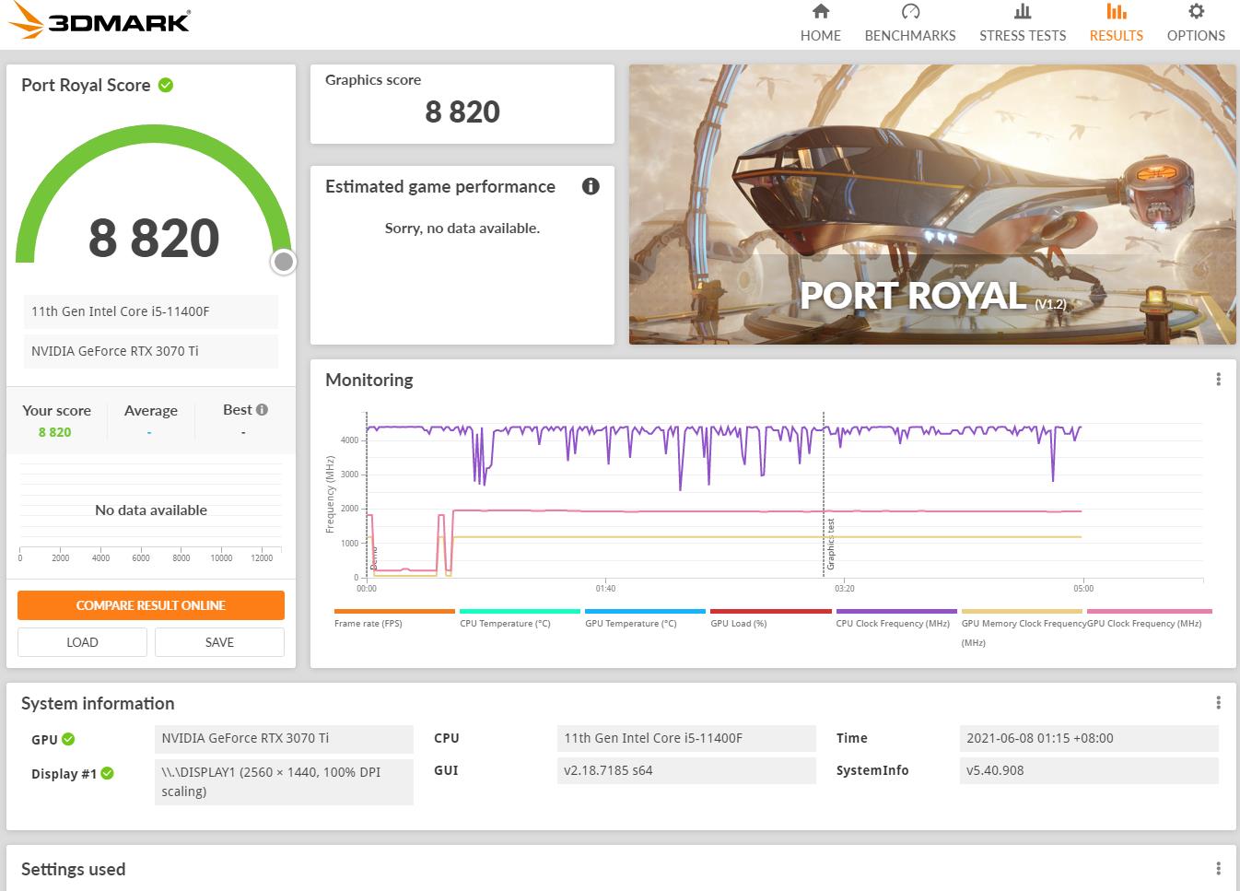
Task: Expand the Settings used three-dot menu
Action: tap(1218, 869)
